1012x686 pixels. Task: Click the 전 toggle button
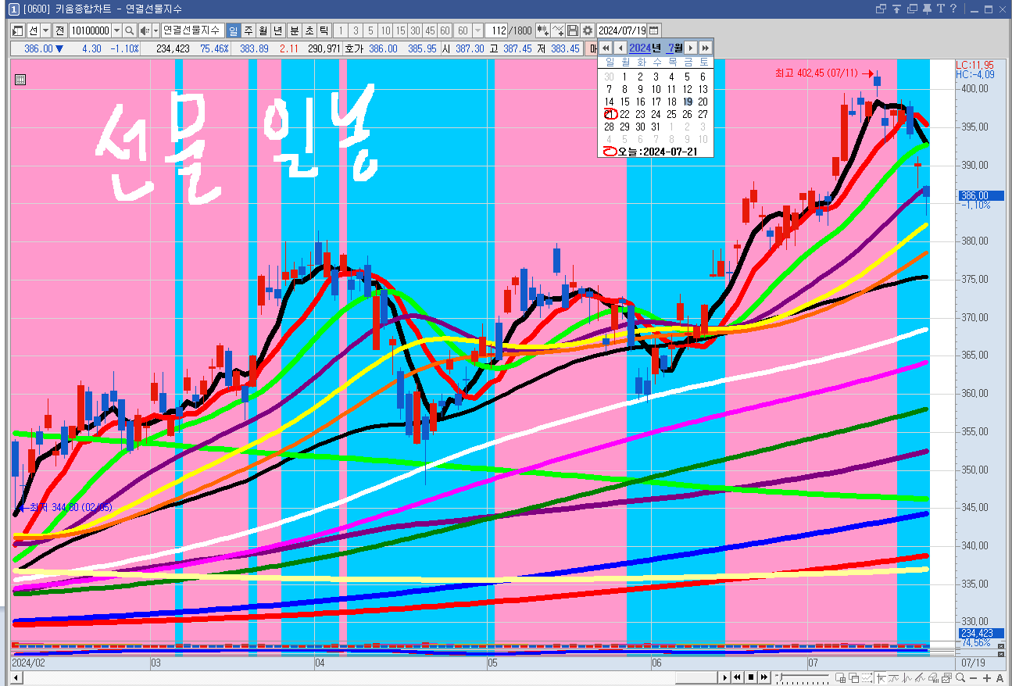coord(59,30)
